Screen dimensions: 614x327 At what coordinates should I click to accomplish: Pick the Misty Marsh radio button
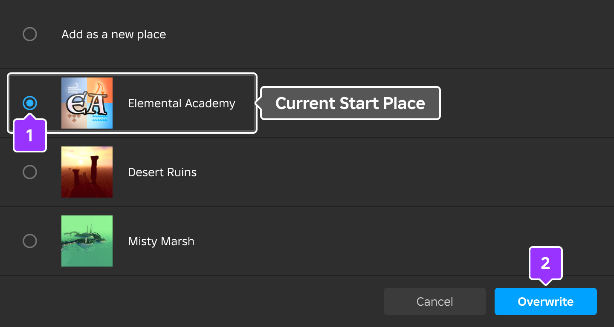pos(30,241)
